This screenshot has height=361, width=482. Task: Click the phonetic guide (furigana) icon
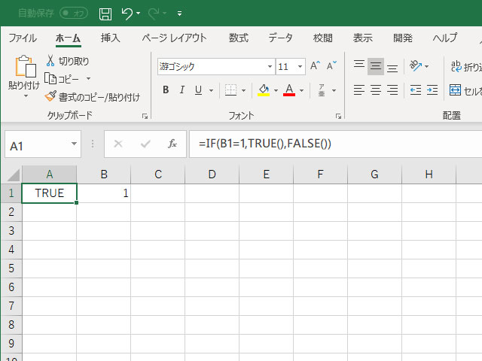coord(322,90)
